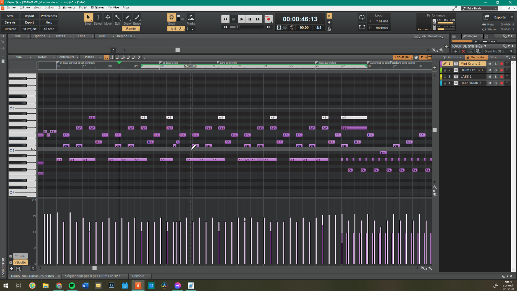Mute the Mini Grand 2 track
The width and height of the screenshot is (517, 291).
click(490, 64)
